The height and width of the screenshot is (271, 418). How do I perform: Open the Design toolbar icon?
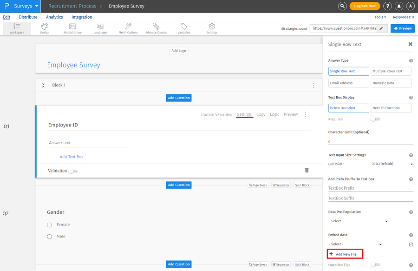(45, 26)
